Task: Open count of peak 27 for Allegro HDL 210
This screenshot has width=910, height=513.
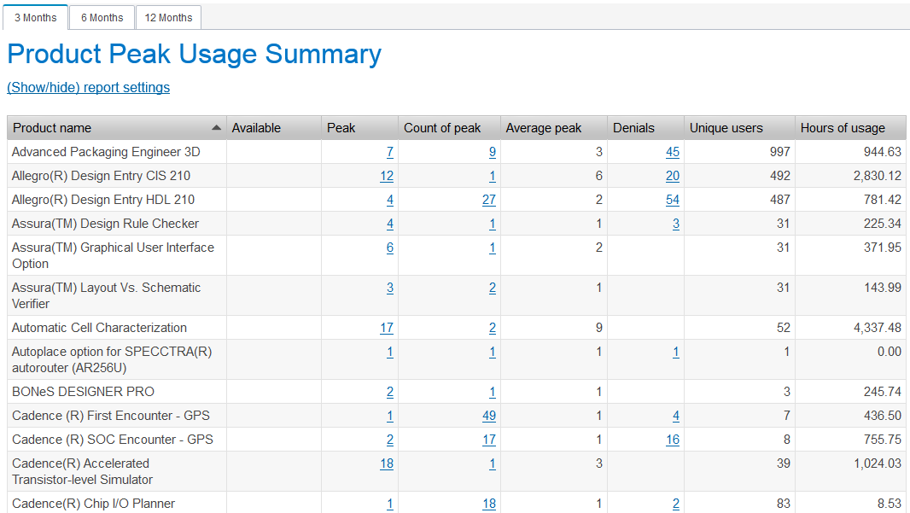Action: point(489,200)
